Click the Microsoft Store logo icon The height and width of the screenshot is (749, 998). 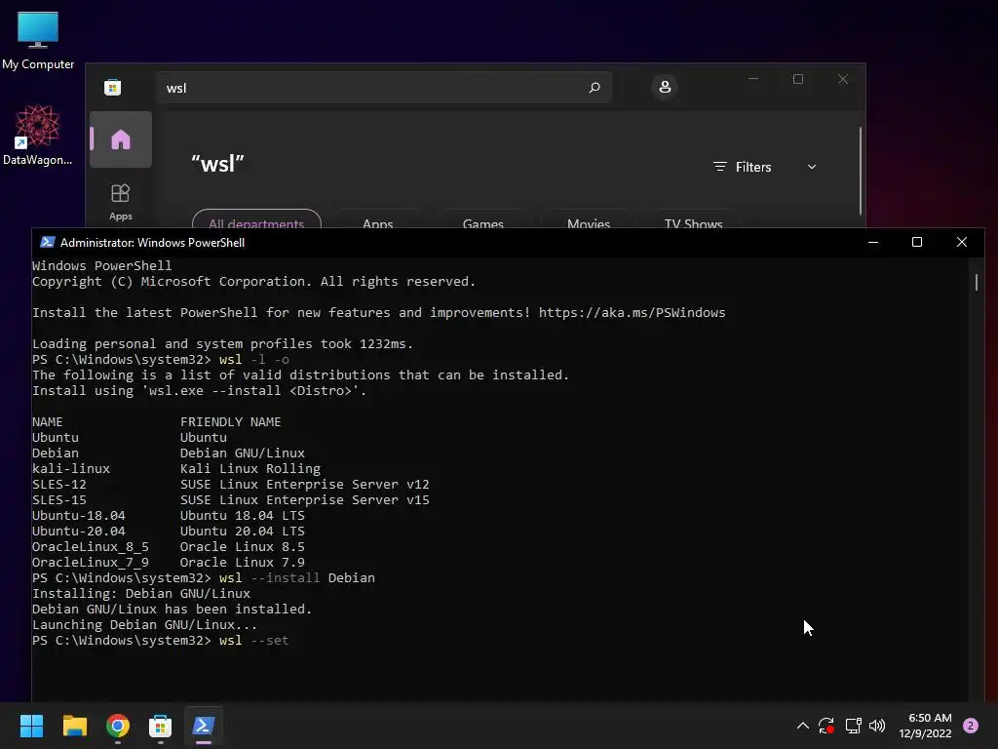[113, 87]
